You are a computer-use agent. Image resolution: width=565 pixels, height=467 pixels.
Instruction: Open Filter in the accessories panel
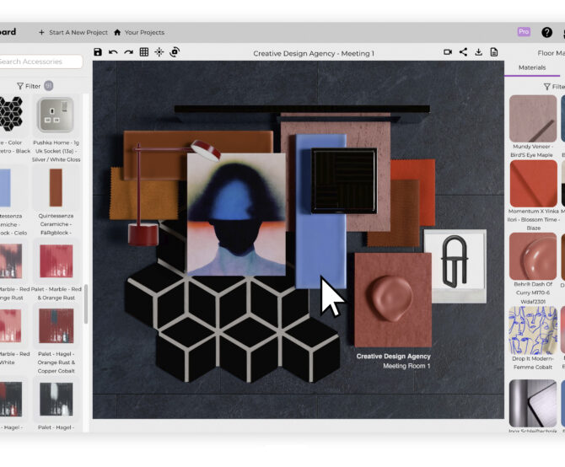(x=29, y=86)
